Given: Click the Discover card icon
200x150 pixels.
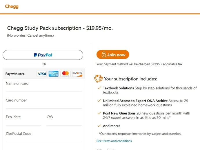Looking at the screenshot, I should (77, 74).
